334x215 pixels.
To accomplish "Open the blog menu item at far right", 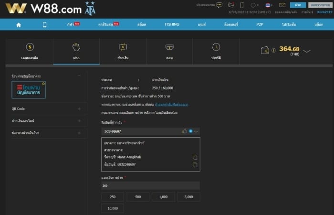I will [x=319, y=24].
